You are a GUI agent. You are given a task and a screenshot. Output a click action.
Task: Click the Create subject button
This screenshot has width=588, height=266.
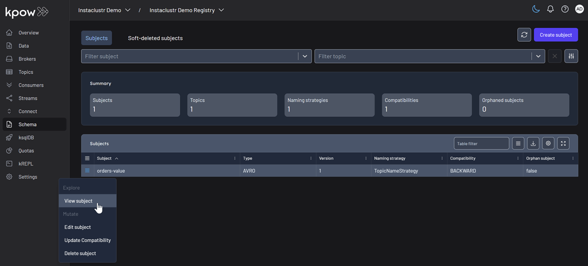tap(556, 35)
